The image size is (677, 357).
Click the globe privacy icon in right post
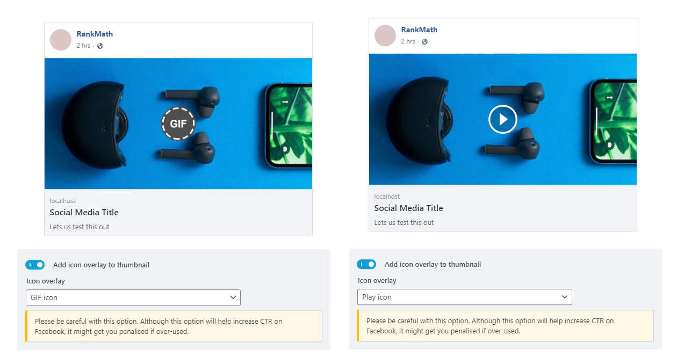[x=424, y=42]
